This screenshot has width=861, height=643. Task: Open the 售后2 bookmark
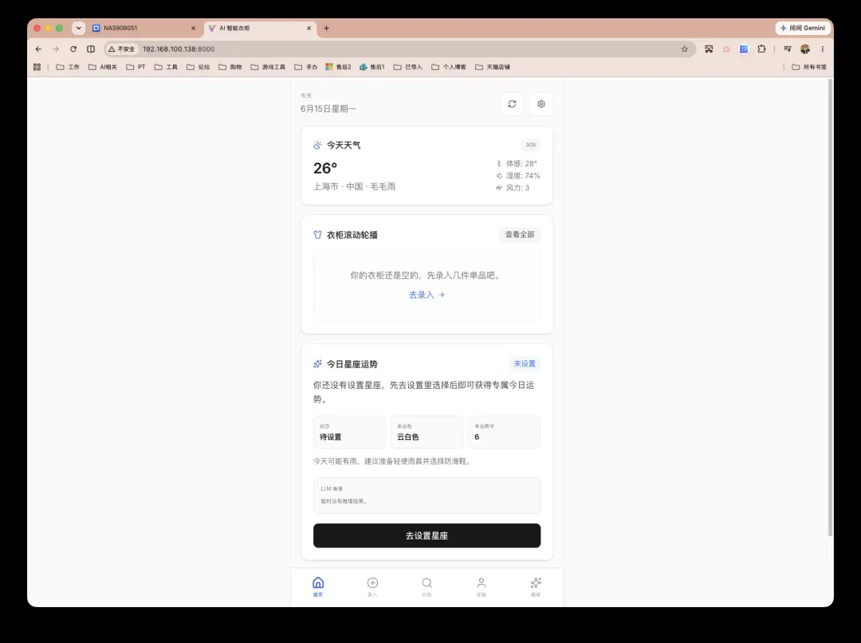tap(338, 67)
